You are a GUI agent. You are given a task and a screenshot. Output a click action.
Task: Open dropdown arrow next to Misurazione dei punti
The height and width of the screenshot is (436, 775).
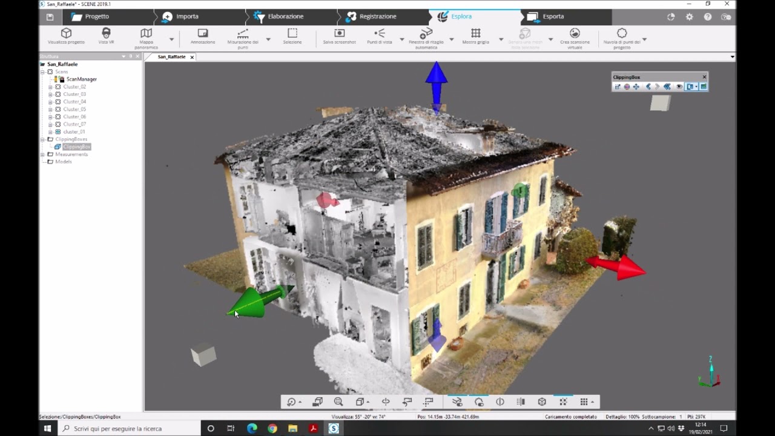pos(268,39)
